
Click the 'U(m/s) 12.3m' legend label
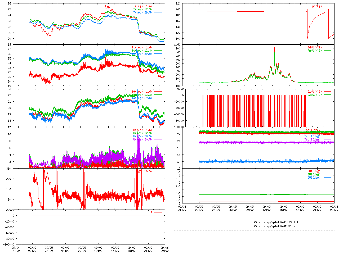143,133
